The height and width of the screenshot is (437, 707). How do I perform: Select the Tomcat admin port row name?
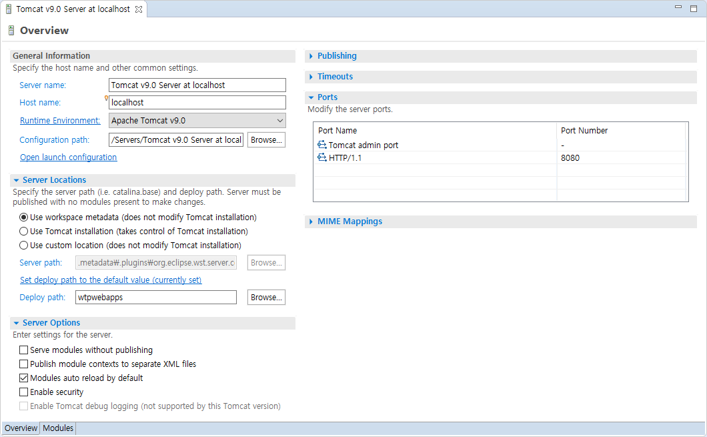point(364,145)
